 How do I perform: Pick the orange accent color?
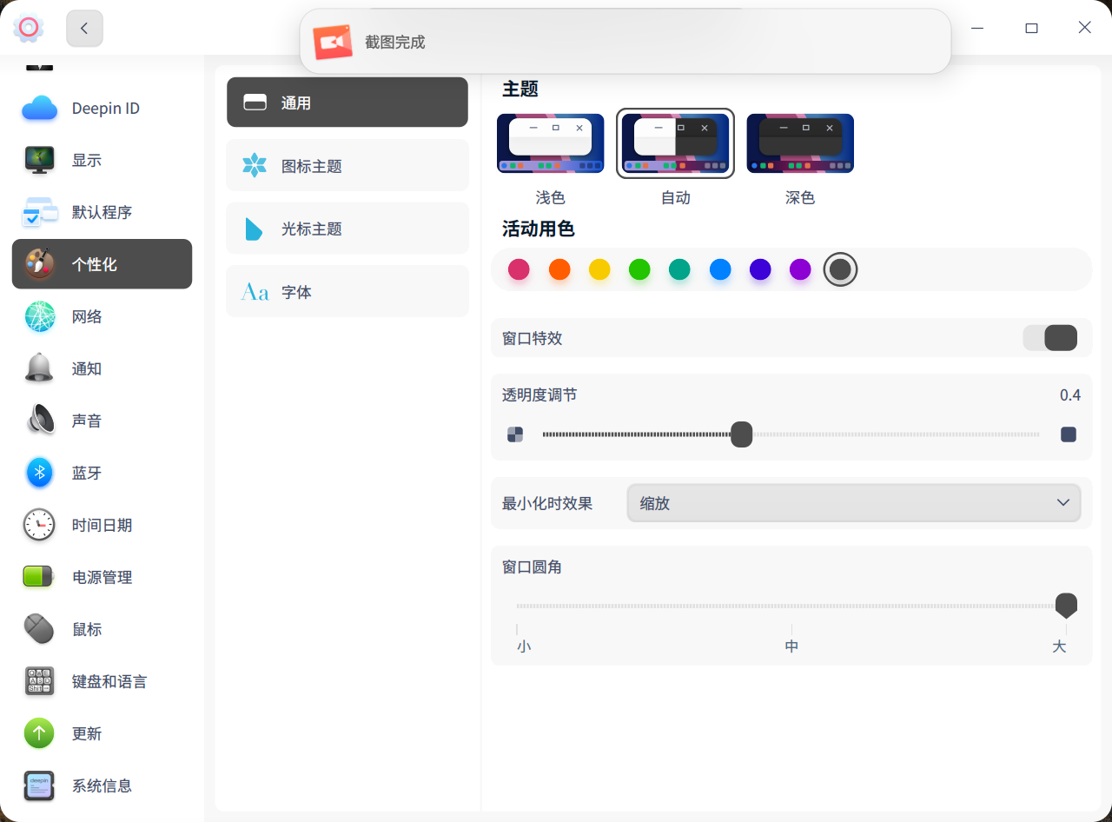(559, 269)
